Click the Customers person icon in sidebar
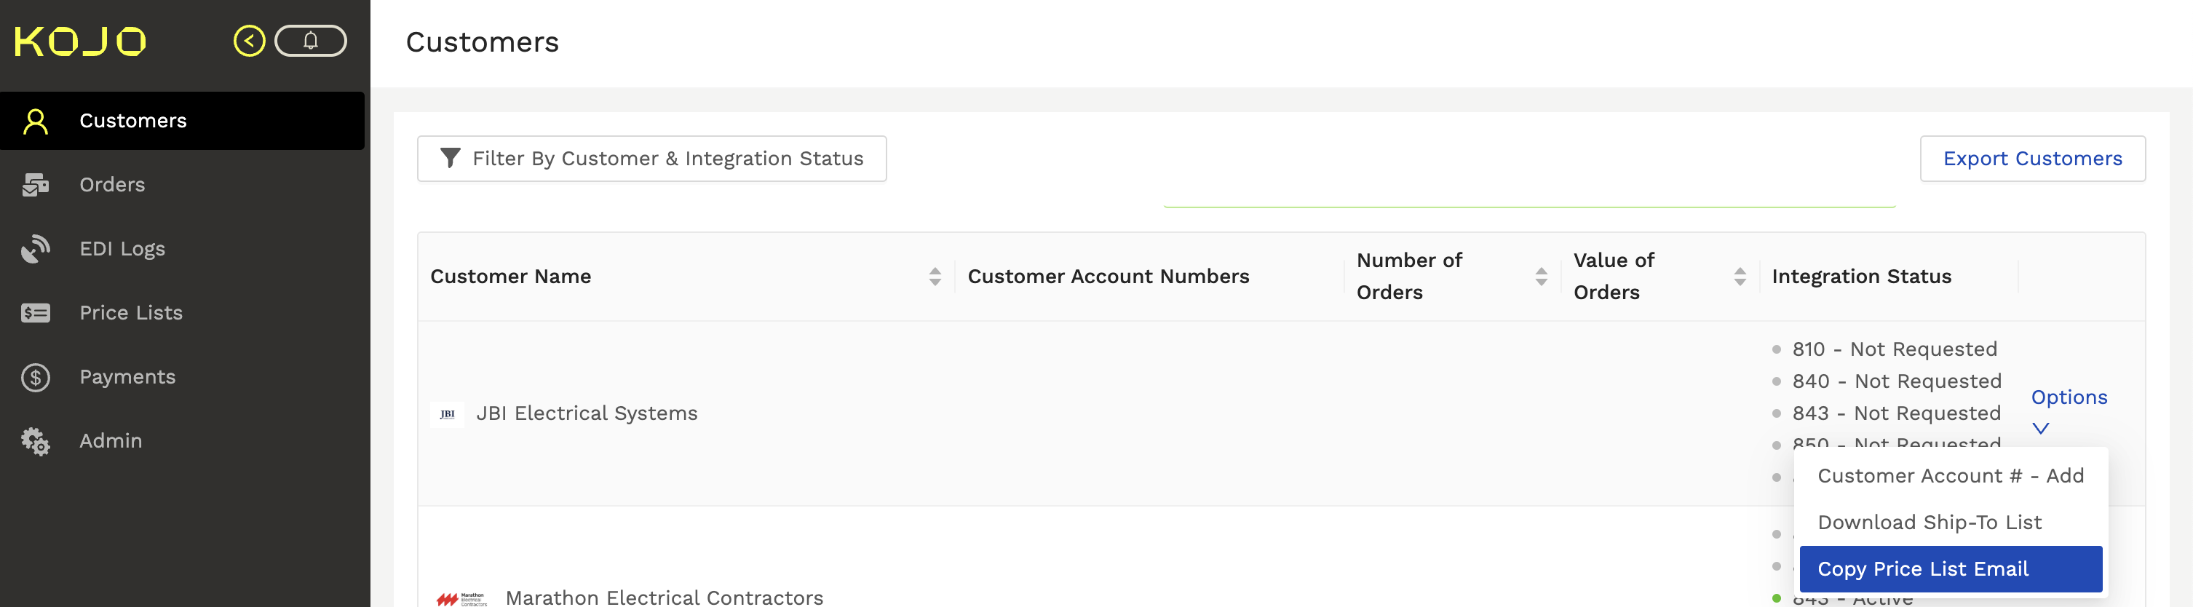Screen dimensions: 2193x607 [x=36, y=121]
